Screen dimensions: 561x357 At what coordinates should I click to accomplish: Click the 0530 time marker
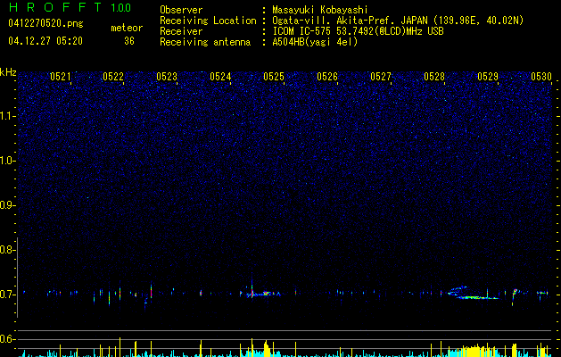click(x=541, y=77)
